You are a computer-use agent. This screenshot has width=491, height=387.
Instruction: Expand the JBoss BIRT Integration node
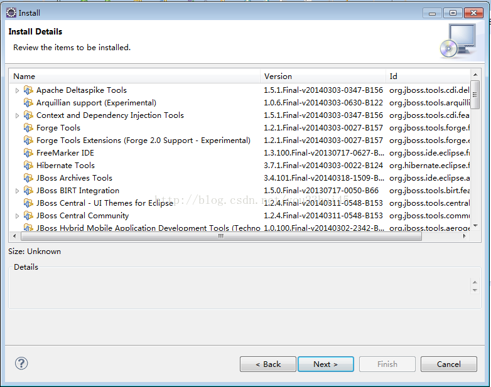click(17, 191)
